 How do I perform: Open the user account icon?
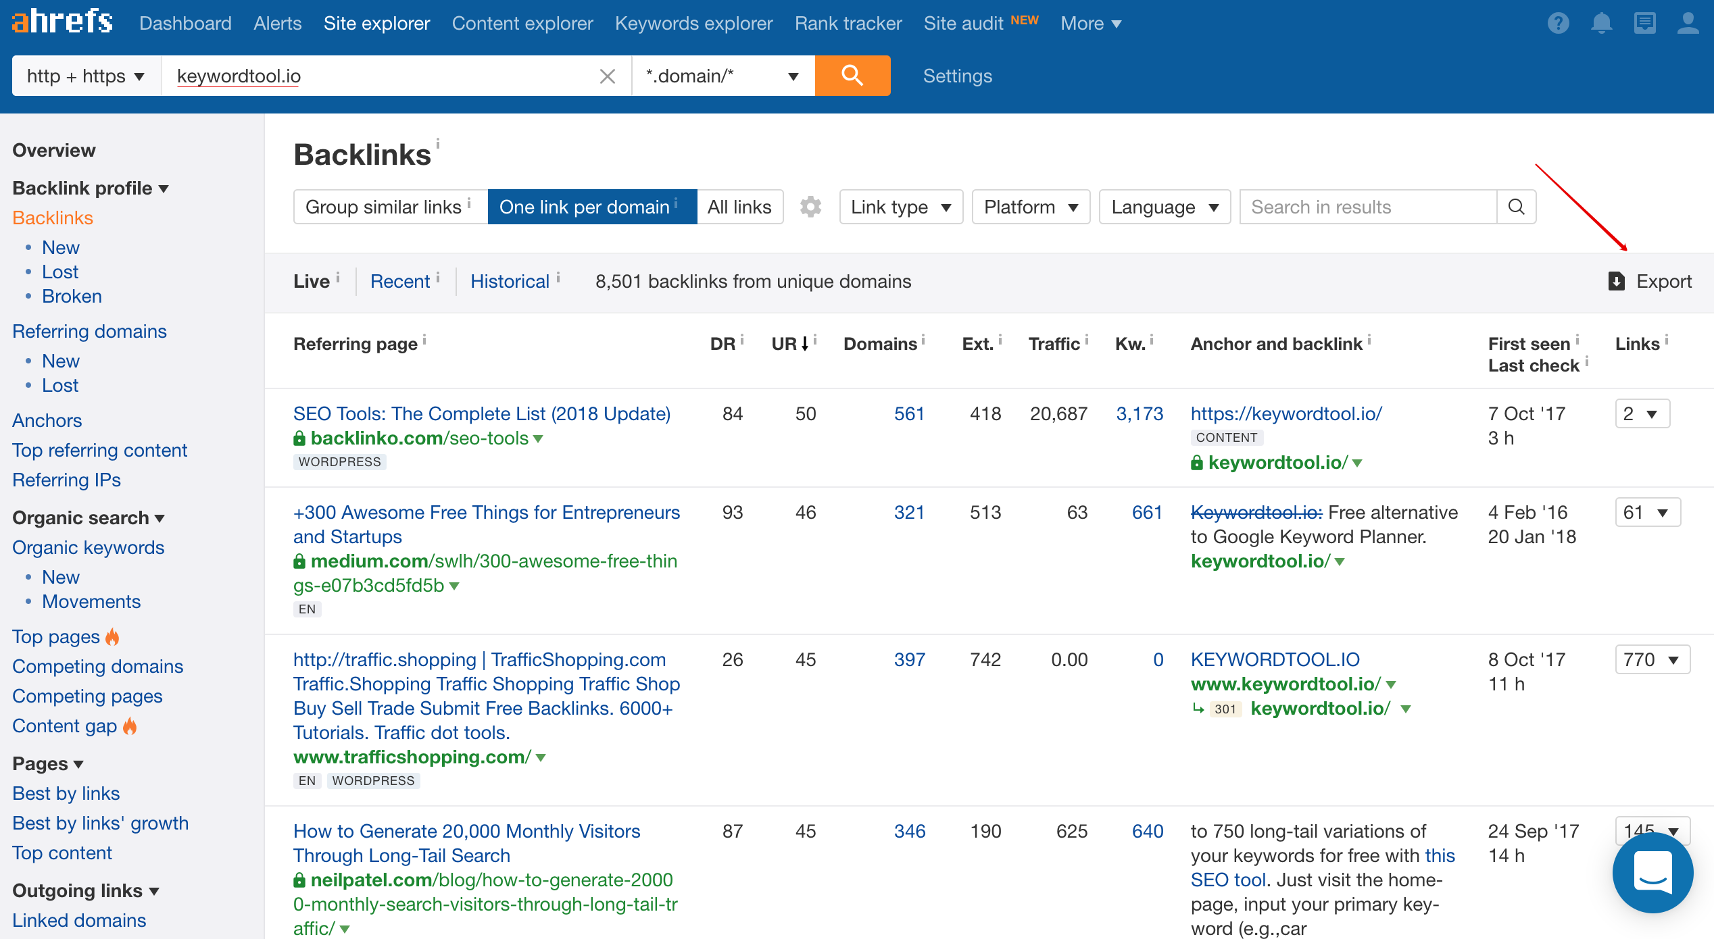1688,23
